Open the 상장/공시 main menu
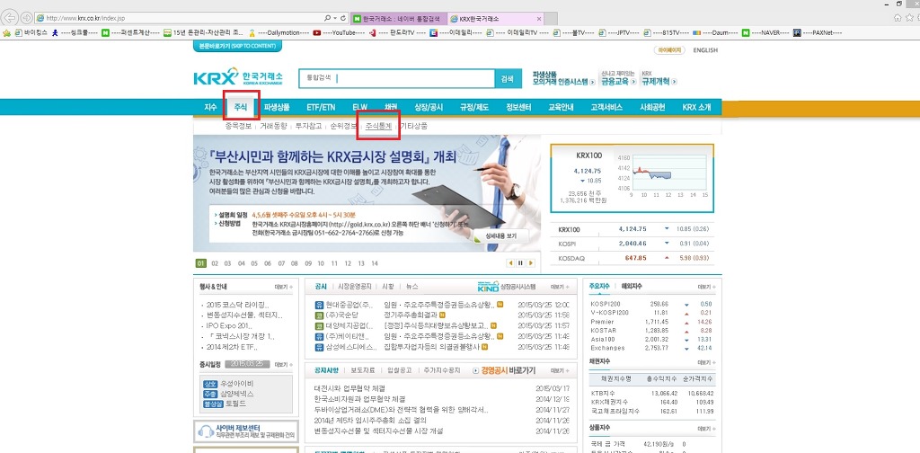The image size is (920, 453). [x=429, y=107]
